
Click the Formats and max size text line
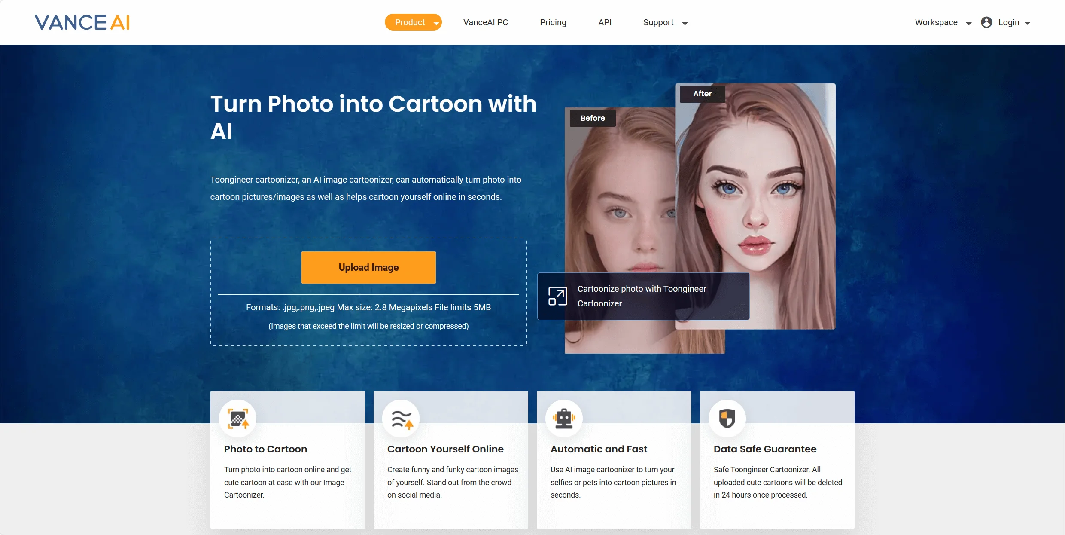point(368,307)
